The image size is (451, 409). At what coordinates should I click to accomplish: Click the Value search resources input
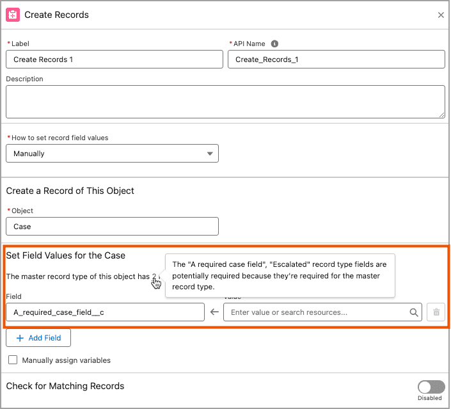(x=317, y=312)
